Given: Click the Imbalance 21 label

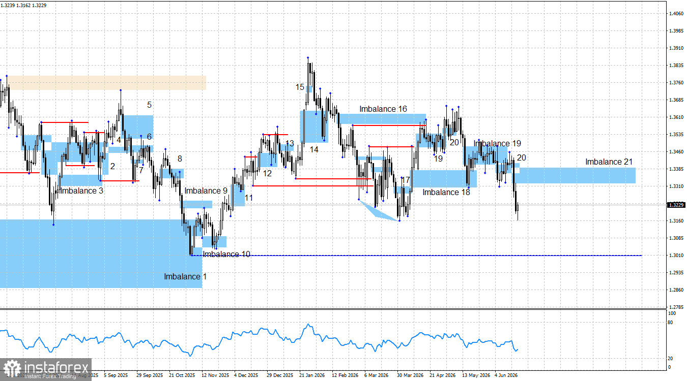Looking at the screenshot, I should click(x=609, y=162).
